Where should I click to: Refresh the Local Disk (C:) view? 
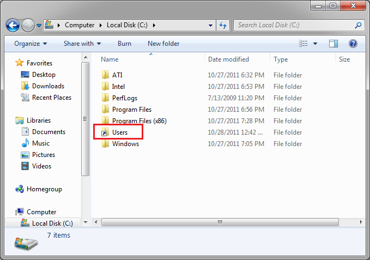tap(223, 25)
